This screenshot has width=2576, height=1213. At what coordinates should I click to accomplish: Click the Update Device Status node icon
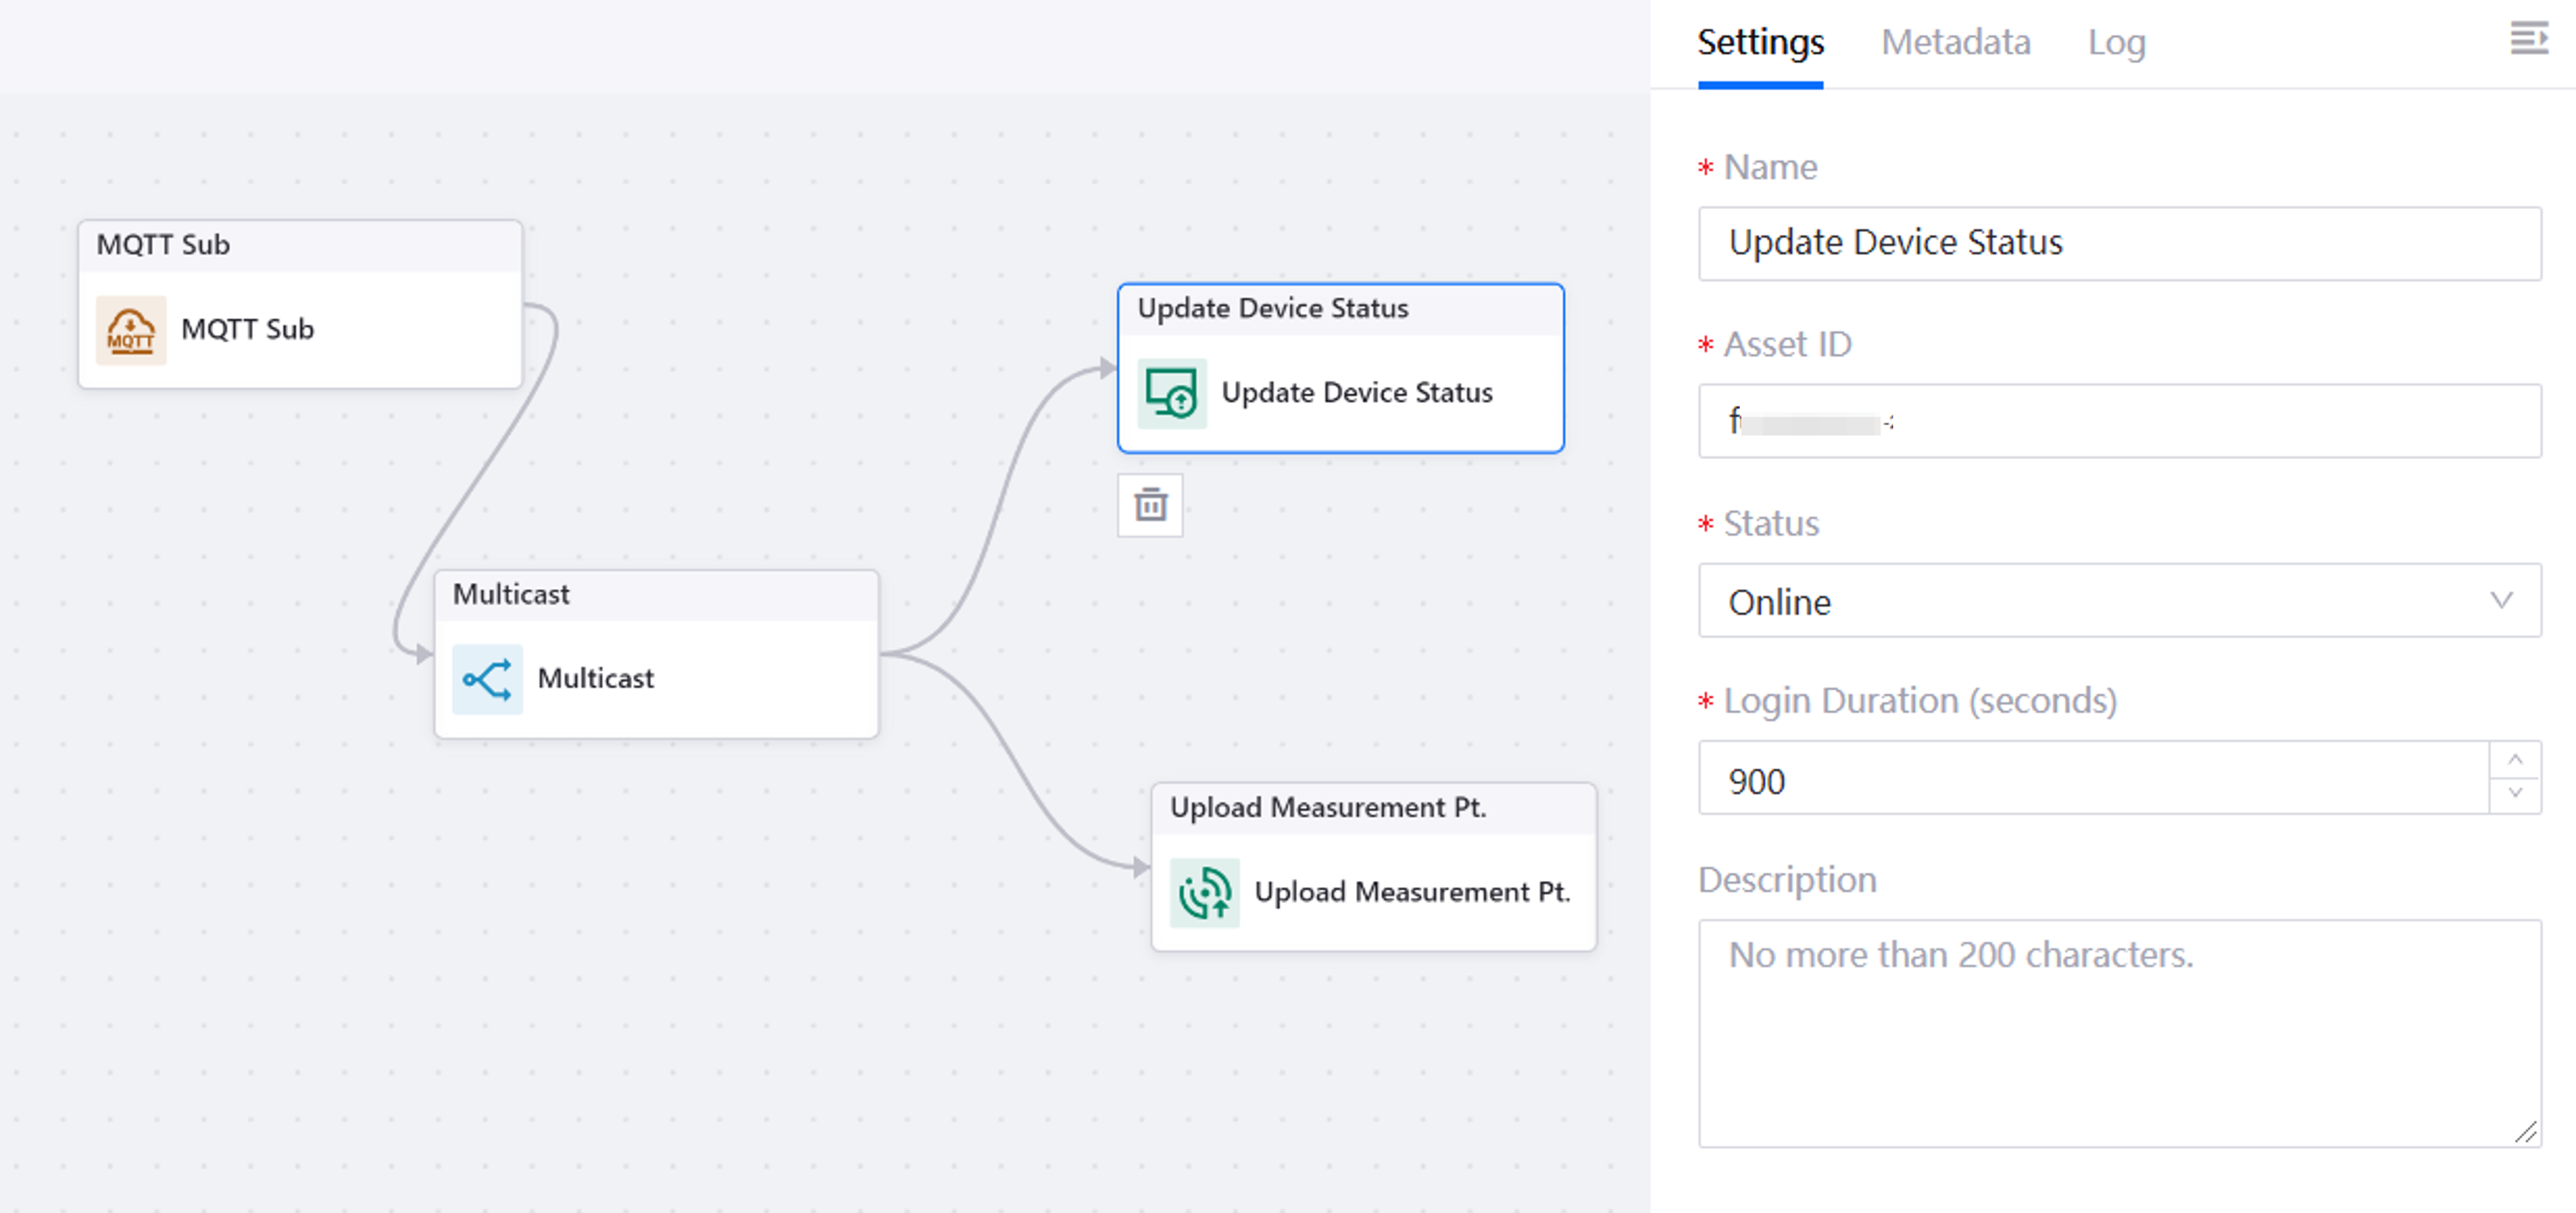pyautogui.click(x=1171, y=393)
